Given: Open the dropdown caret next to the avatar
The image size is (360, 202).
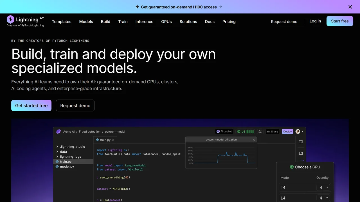Looking at the screenshot, I should (303, 132).
